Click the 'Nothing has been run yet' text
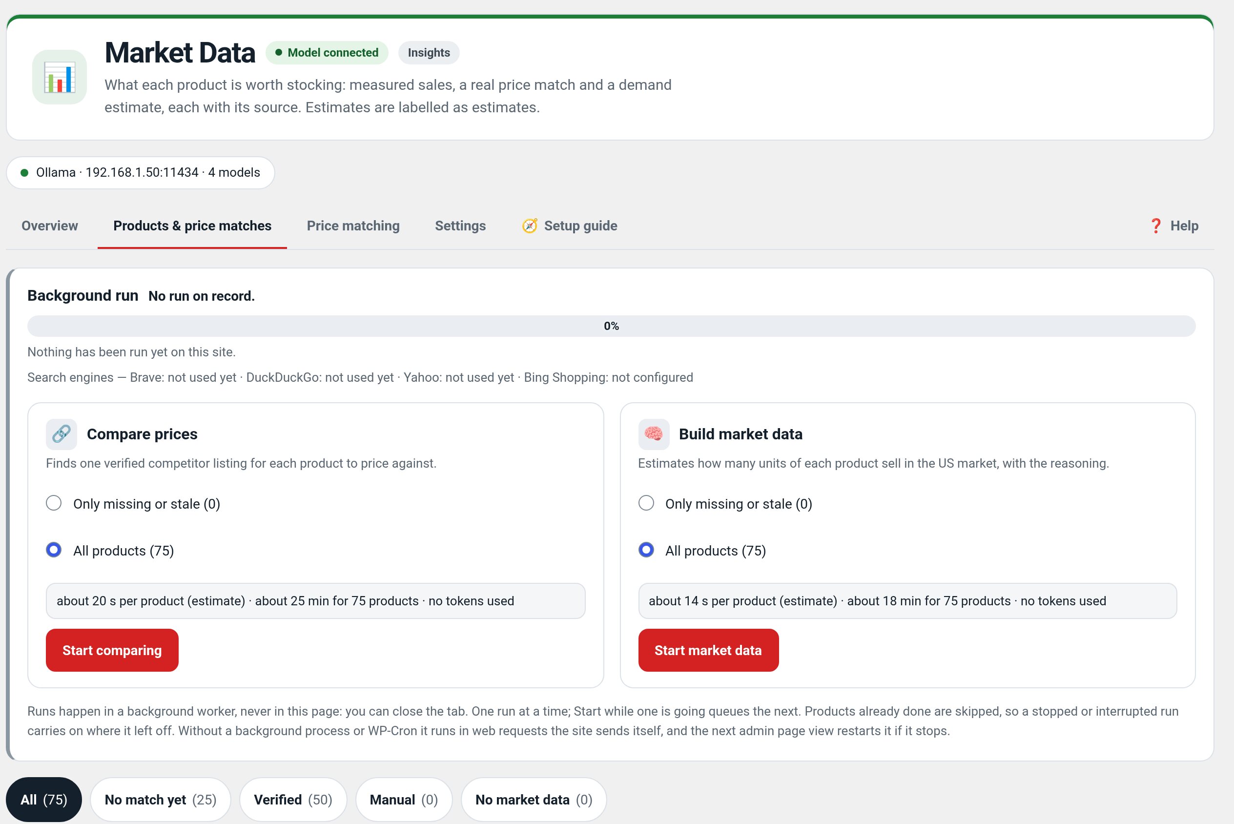This screenshot has height=824, width=1234. point(131,352)
